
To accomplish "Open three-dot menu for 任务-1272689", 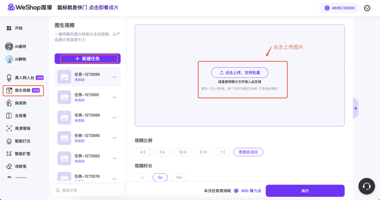I will pos(114,117).
